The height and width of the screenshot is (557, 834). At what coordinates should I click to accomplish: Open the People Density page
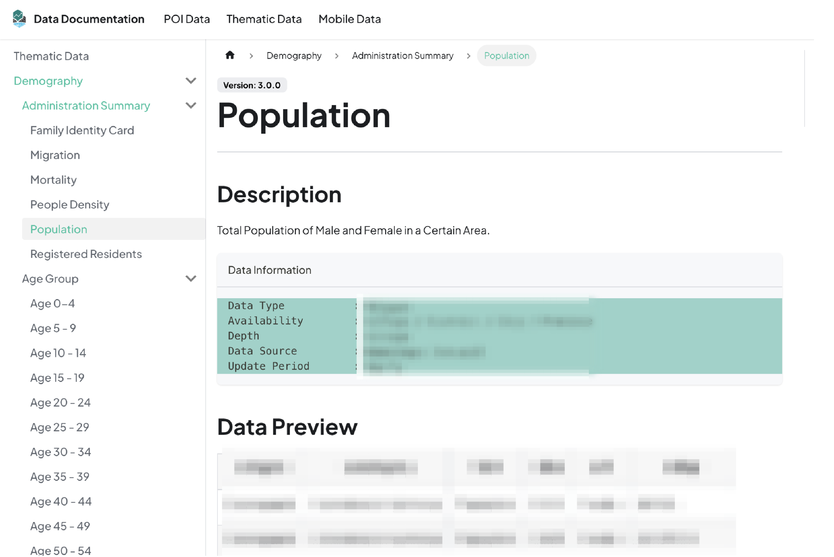click(x=70, y=205)
